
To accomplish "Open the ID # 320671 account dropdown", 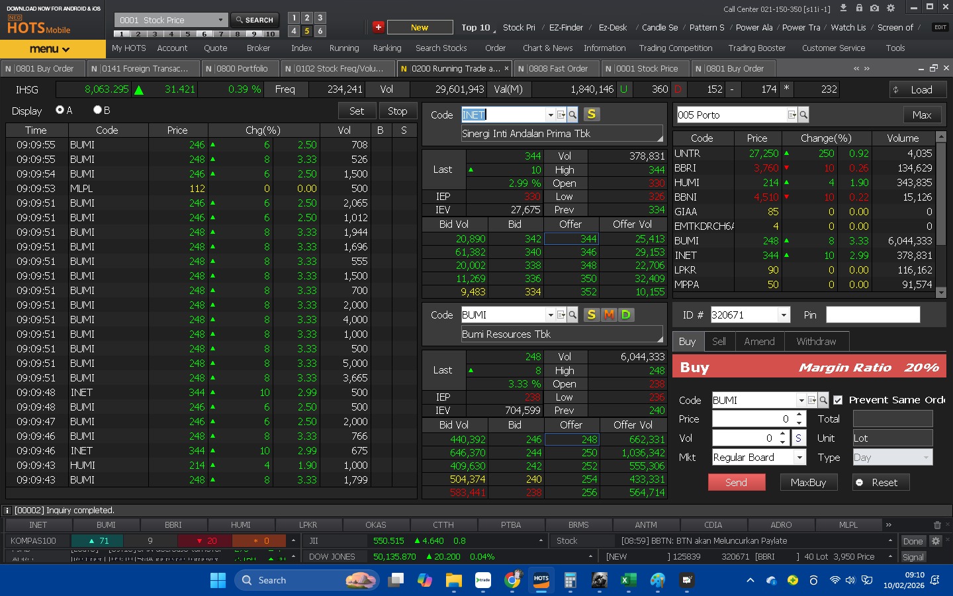I will [784, 315].
